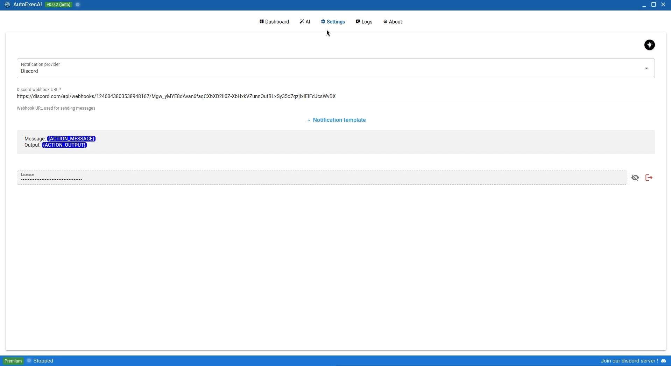Click the Discord logo icon in status bar
The width and height of the screenshot is (671, 366).
[664, 361]
